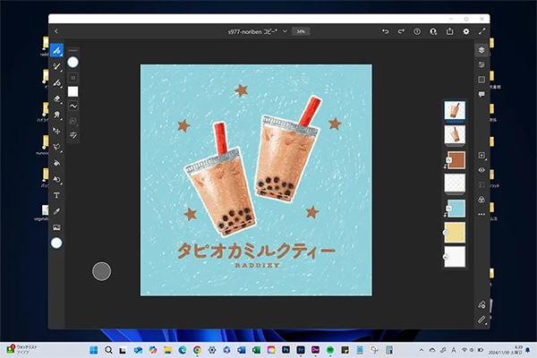Screen dimensions: 537x358
Task: Select the Pixel Brushes tool
Action: (x=57, y=50)
